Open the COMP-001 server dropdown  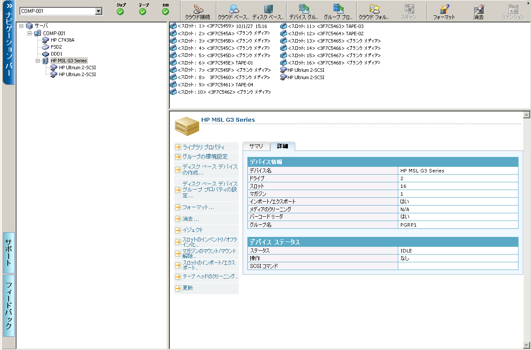99,11
